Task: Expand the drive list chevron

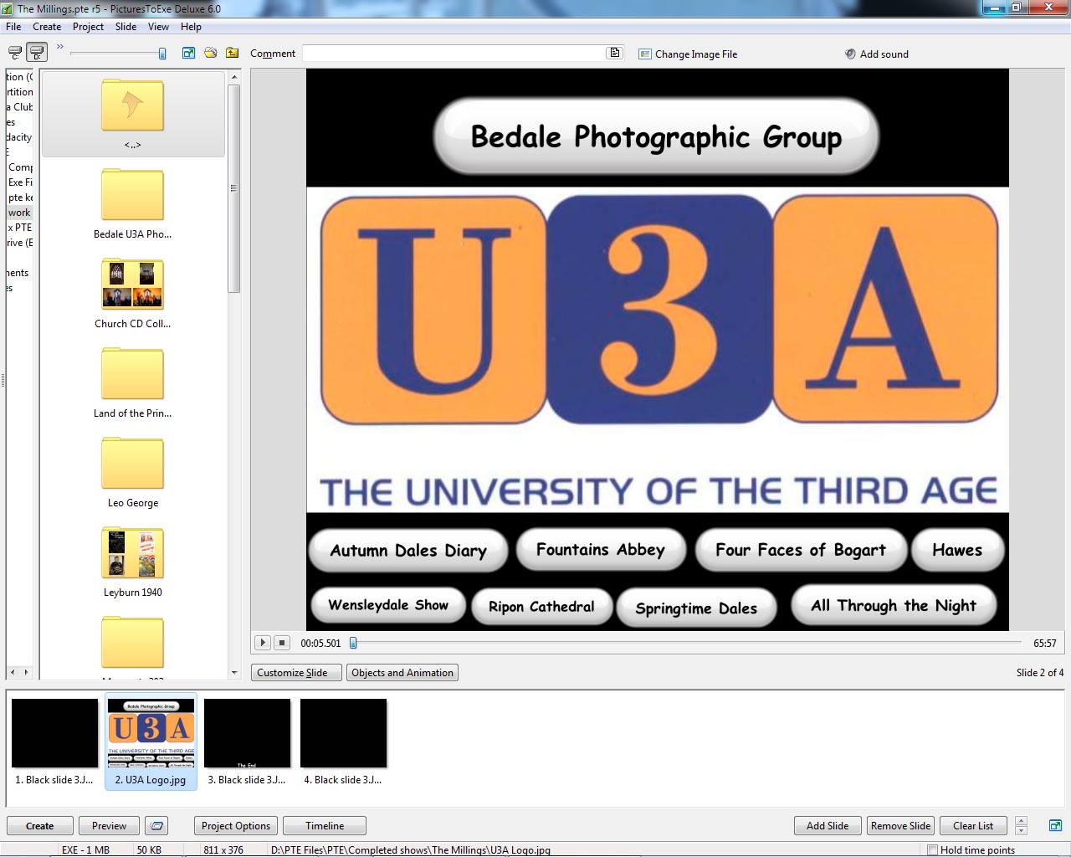Action: [x=60, y=46]
